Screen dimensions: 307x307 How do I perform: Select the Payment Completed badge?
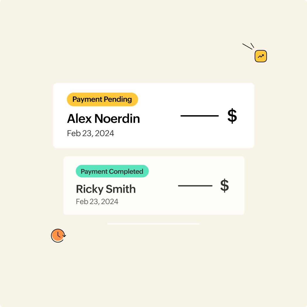tap(112, 171)
